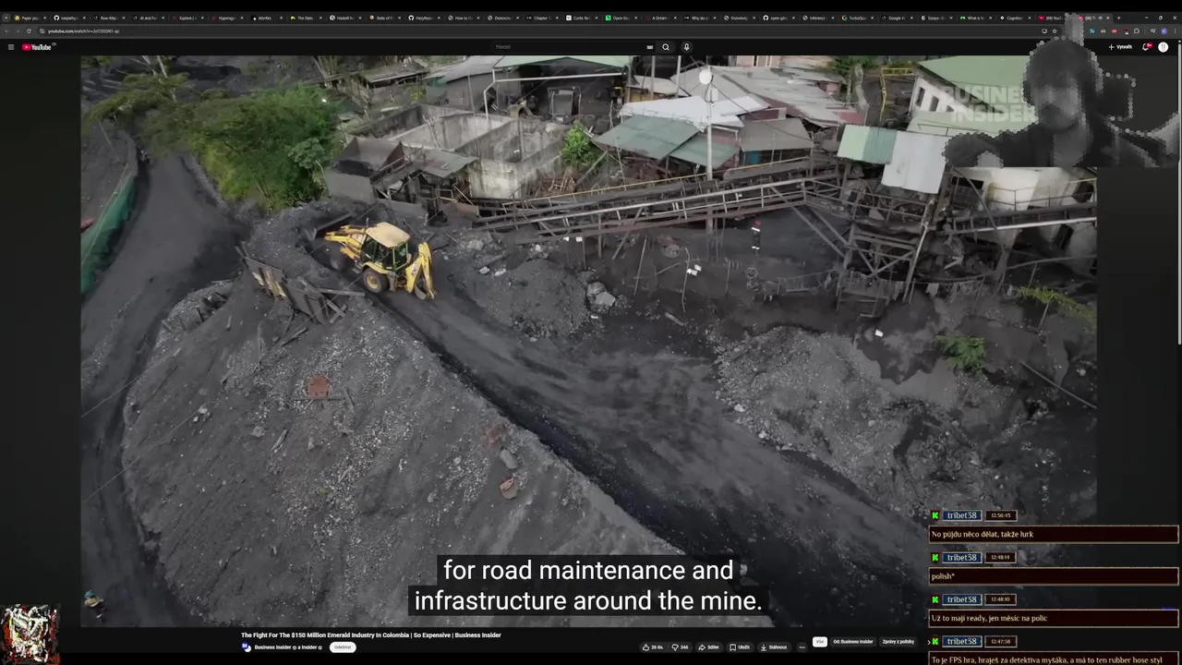Click the Odebírat subscribe button
1182x665 pixels.
tap(343, 647)
